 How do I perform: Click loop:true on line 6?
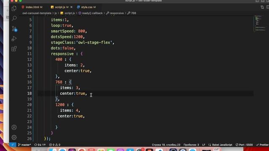61,25
